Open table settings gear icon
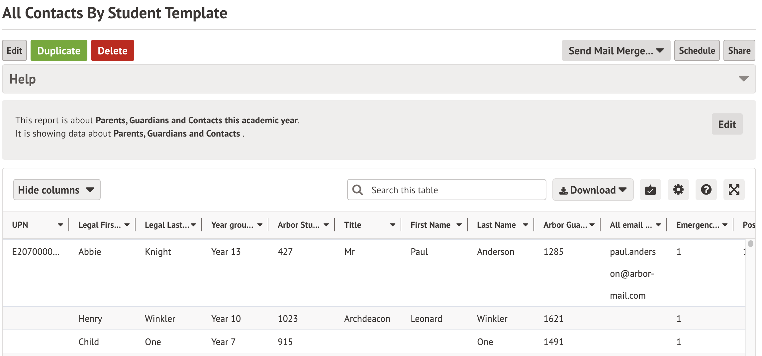 678,190
